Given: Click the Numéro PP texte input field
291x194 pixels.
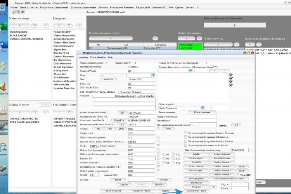Looking at the screenshot, I should click(141, 71).
